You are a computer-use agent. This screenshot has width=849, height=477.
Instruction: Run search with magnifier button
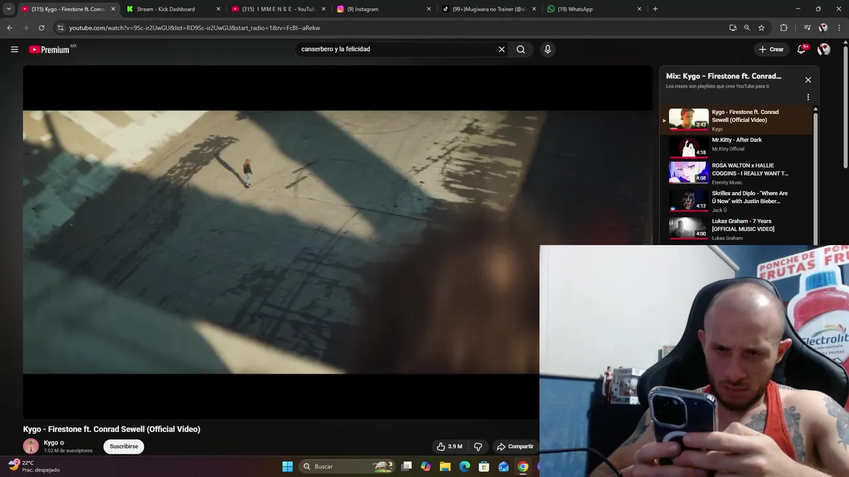pos(521,49)
